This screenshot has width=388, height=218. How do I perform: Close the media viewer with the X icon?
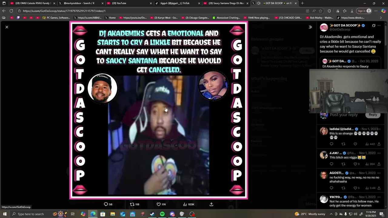(7, 27)
